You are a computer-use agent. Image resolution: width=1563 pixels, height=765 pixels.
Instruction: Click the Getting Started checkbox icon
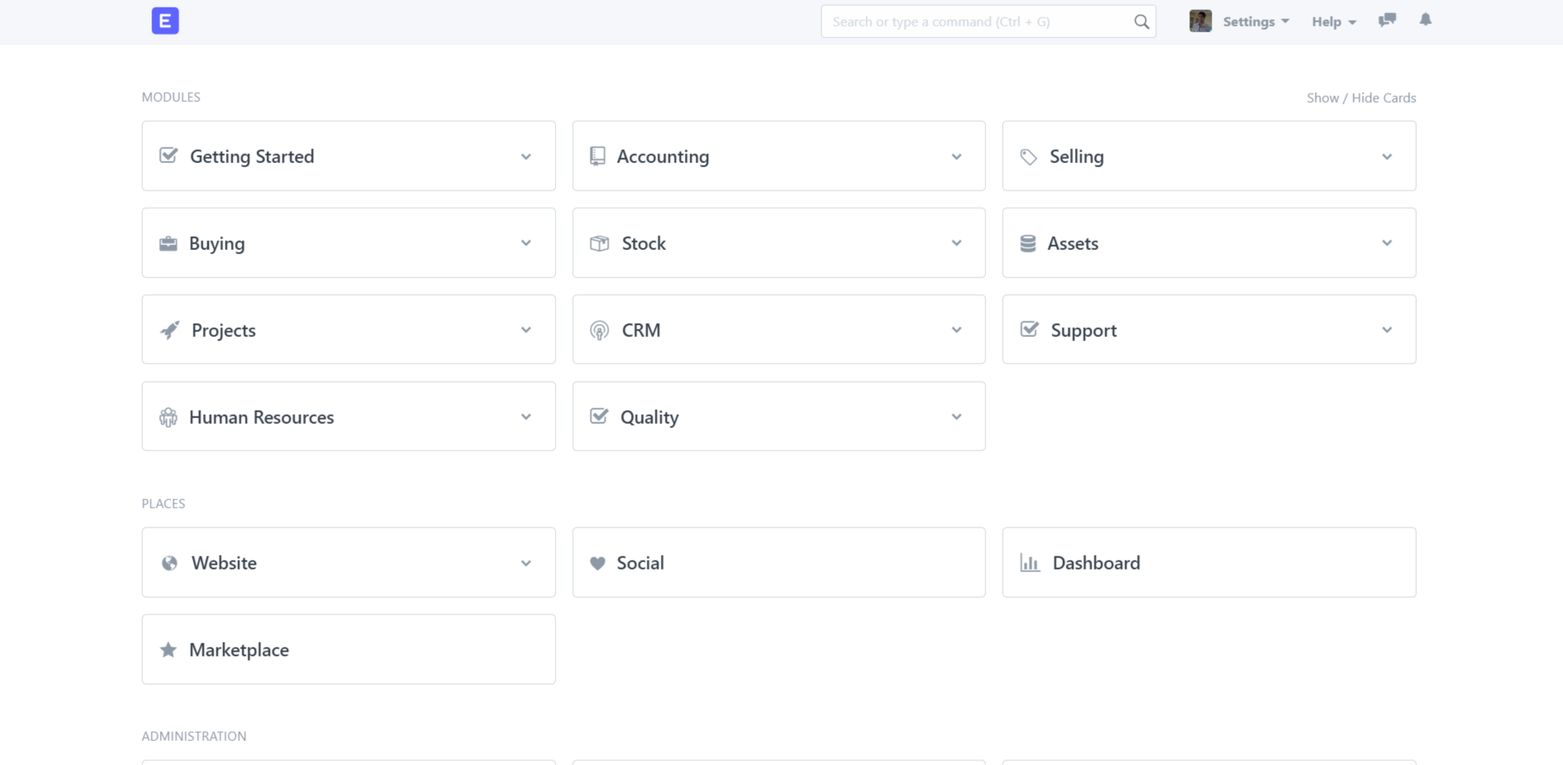tap(168, 156)
